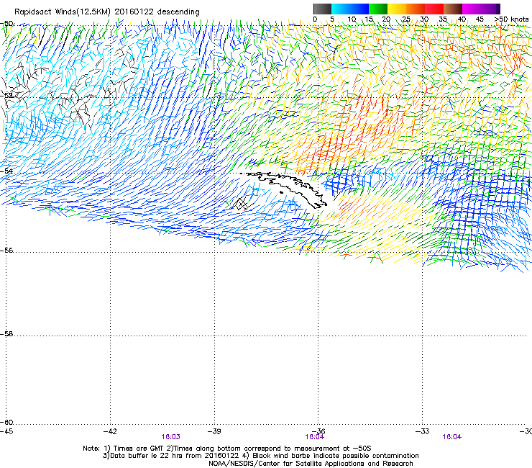Click the black crosshatched barbs southwest of island
Screen dimensions: 532x468
(x=242, y=204)
